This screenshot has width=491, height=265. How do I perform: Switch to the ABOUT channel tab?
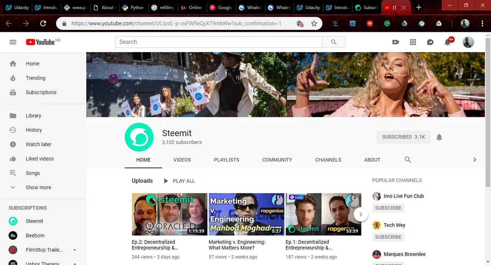(x=372, y=160)
